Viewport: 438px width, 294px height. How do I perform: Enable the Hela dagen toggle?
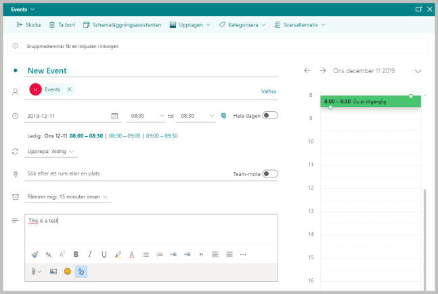pos(270,116)
